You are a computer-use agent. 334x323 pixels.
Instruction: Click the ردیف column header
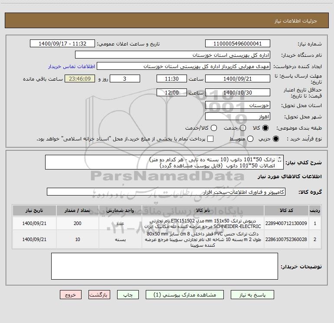tap(315, 210)
